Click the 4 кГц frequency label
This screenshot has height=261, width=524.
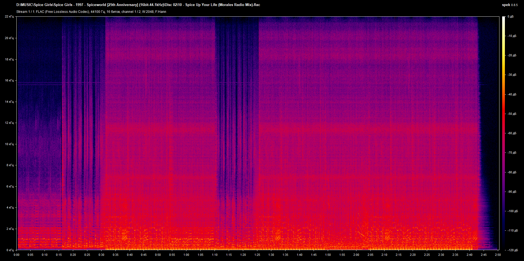point(10,207)
